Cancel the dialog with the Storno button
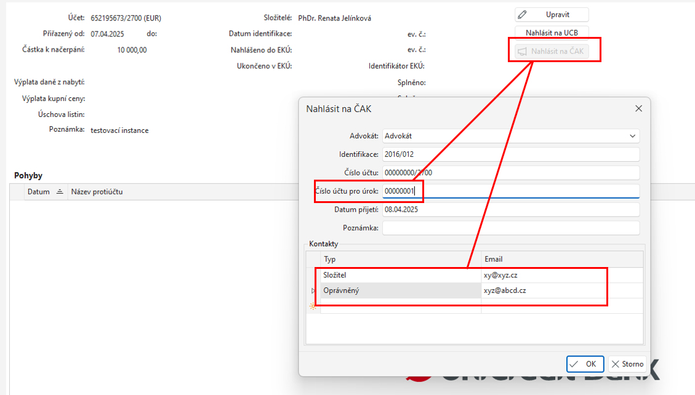Screen dimensions: 695x395 [627, 364]
